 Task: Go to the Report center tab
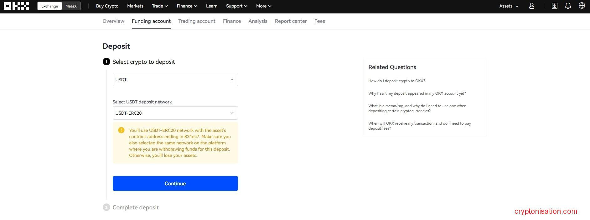pyautogui.click(x=291, y=21)
